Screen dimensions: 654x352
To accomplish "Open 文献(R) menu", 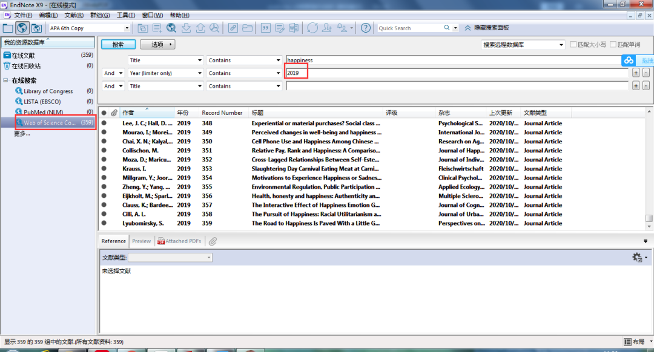I will pos(74,15).
